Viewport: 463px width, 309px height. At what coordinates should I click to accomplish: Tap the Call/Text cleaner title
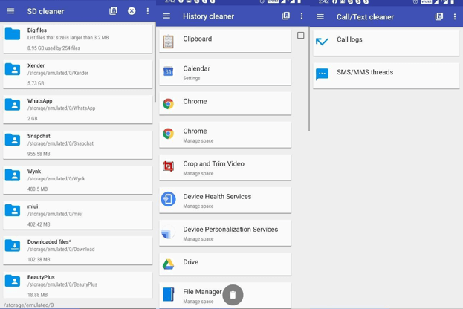click(x=365, y=17)
